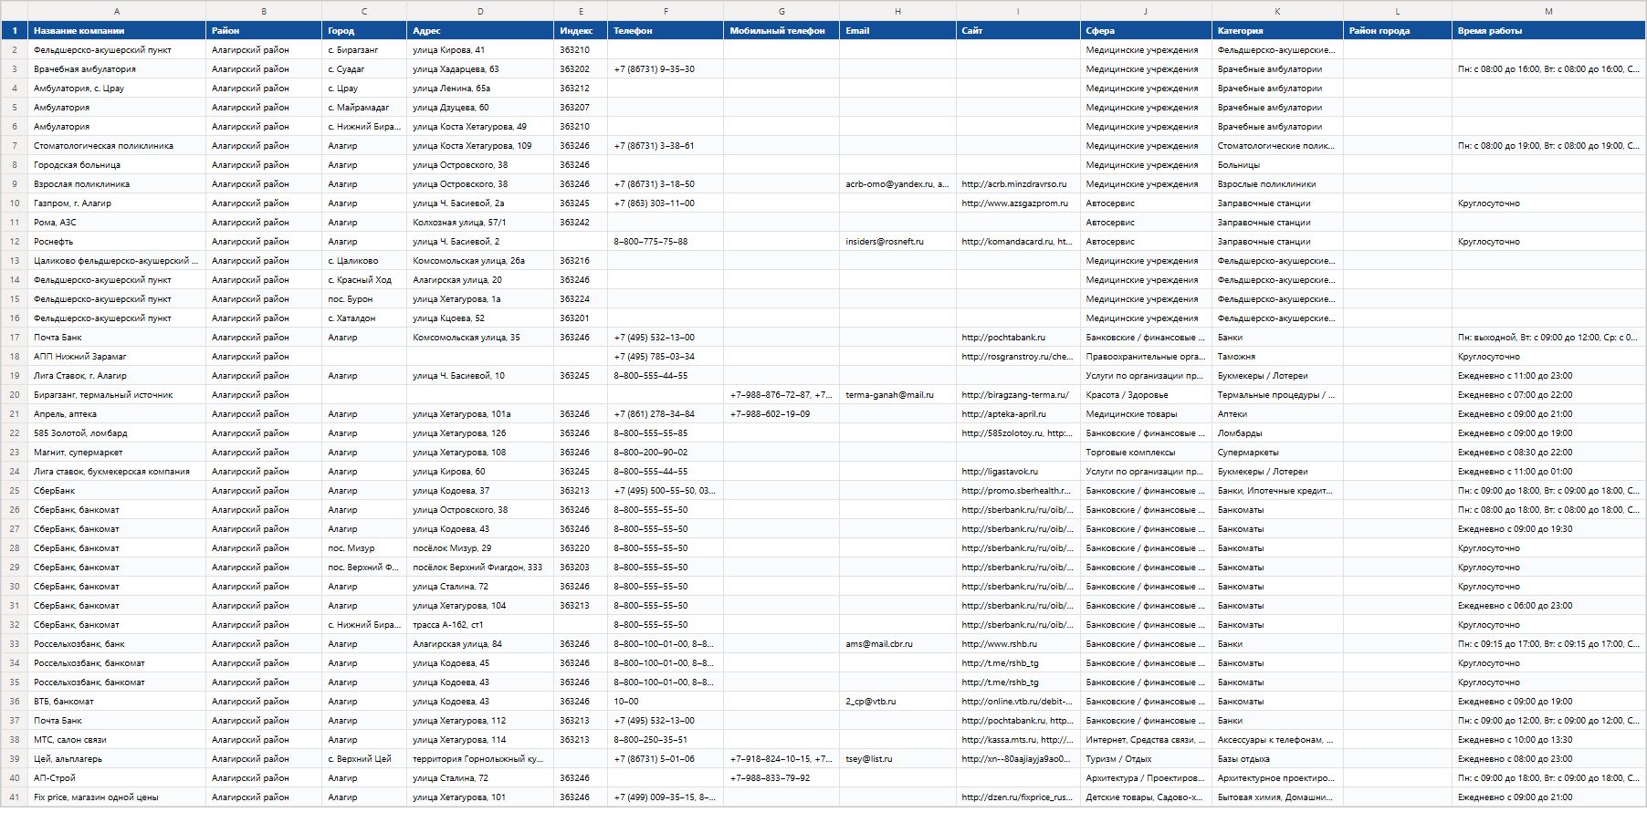Select hours 'Ежедневно с 07:00 до 22:00'

pos(1548,395)
